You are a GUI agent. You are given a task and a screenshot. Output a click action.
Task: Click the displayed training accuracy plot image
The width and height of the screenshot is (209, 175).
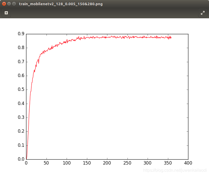(x=104, y=96)
